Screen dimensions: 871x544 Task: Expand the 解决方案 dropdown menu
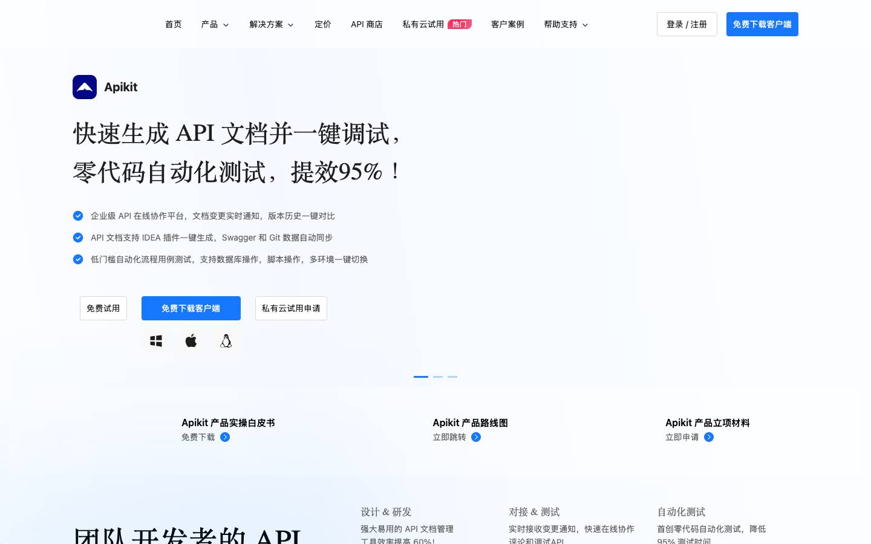pos(272,24)
